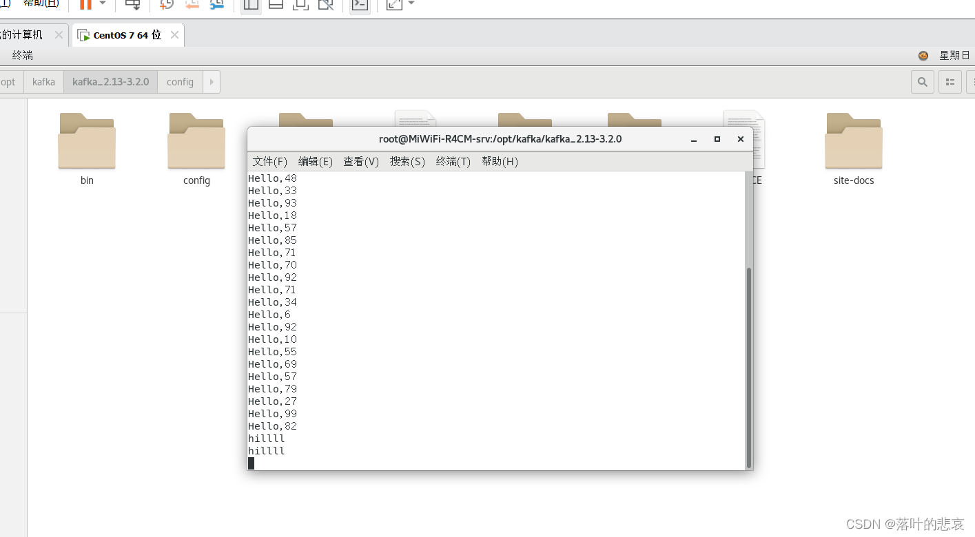The image size is (975, 537).
Task: Go to kafka in path bar
Action: coord(43,82)
